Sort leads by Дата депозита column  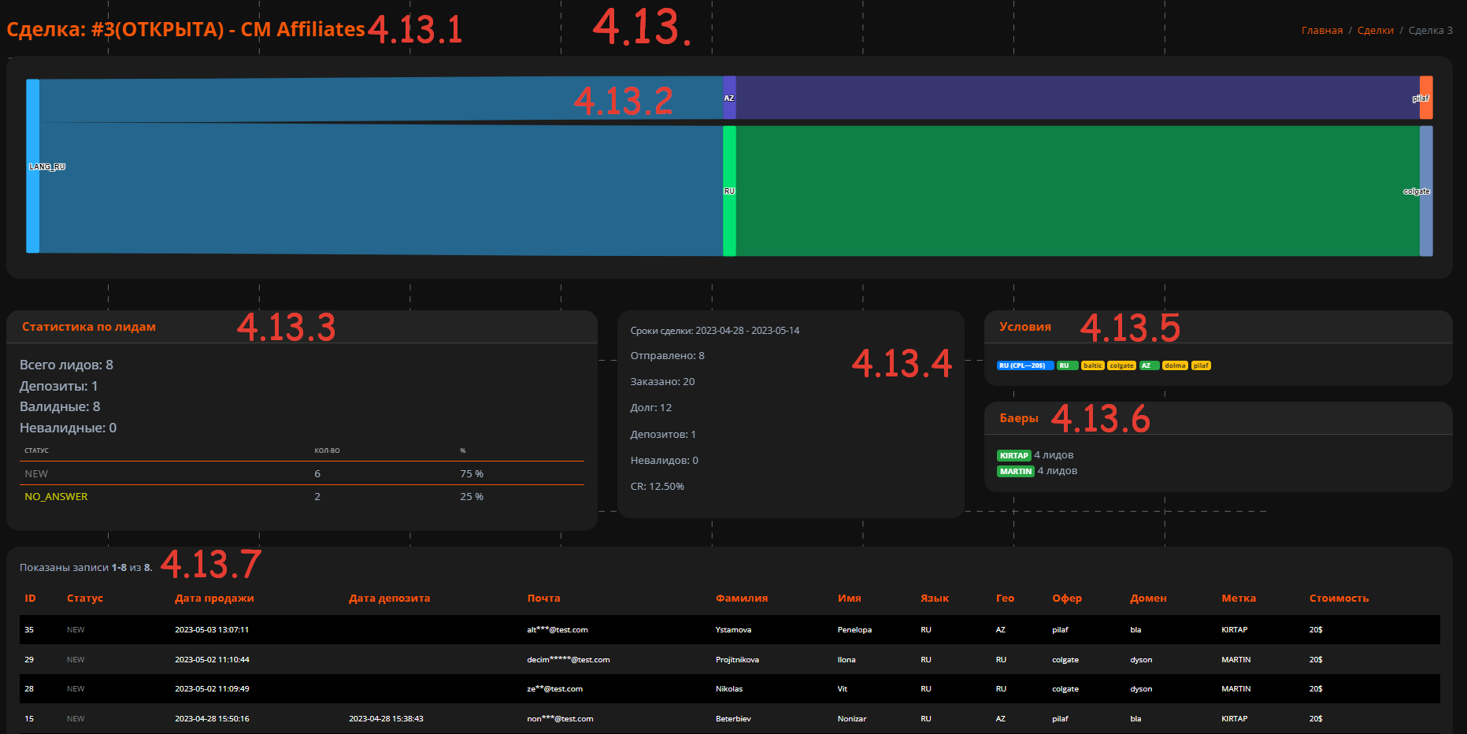pyautogui.click(x=389, y=599)
